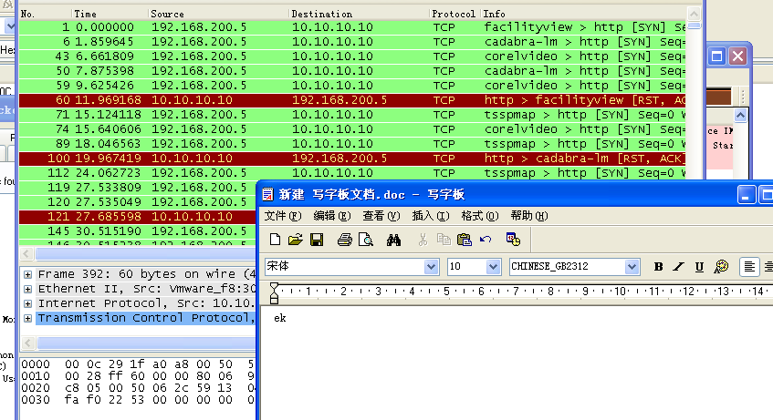Screen dimensions: 773x420
Task: Select packet number 1 at time 0.000000
Action: (352, 27)
